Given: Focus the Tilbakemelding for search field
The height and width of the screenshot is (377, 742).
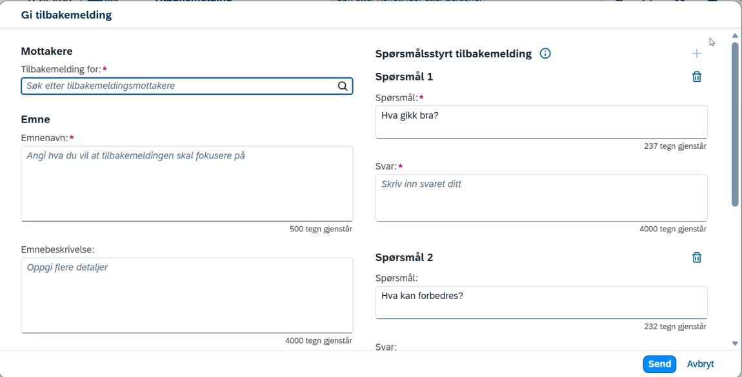Looking at the screenshot, I should pyautogui.click(x=187, y=86).
